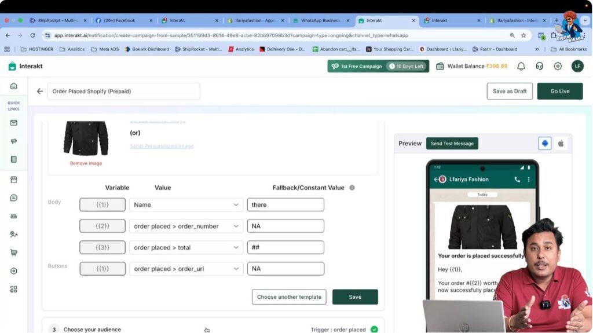This screenshot has width=593, height=333.
Task: Click fallback field for order_url button row
Action: coord(285,269)
